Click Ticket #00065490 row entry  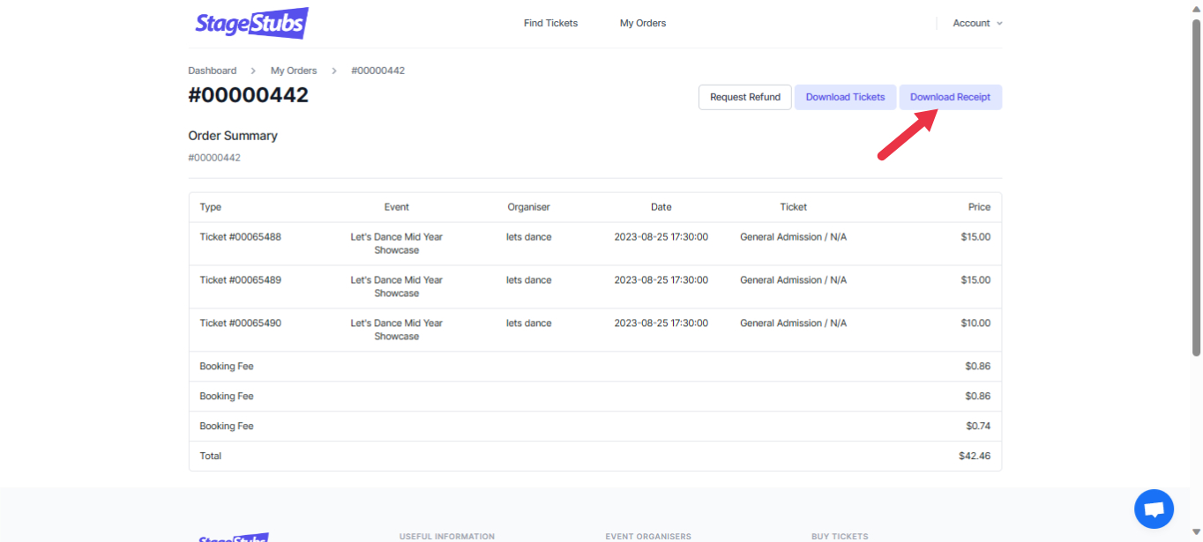click(240, 323)
